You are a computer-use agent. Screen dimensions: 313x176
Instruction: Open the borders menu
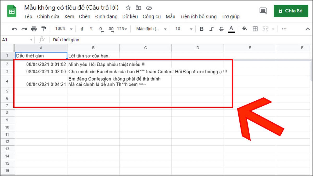[255, 29]
